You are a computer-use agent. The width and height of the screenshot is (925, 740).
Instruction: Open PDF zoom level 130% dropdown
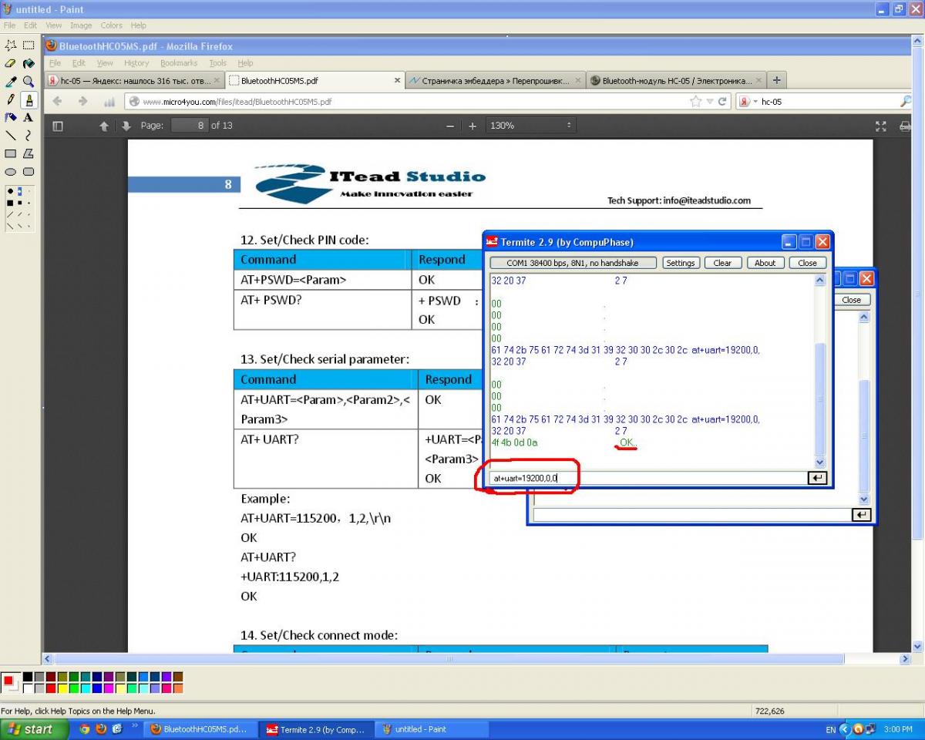click(531, 126)
